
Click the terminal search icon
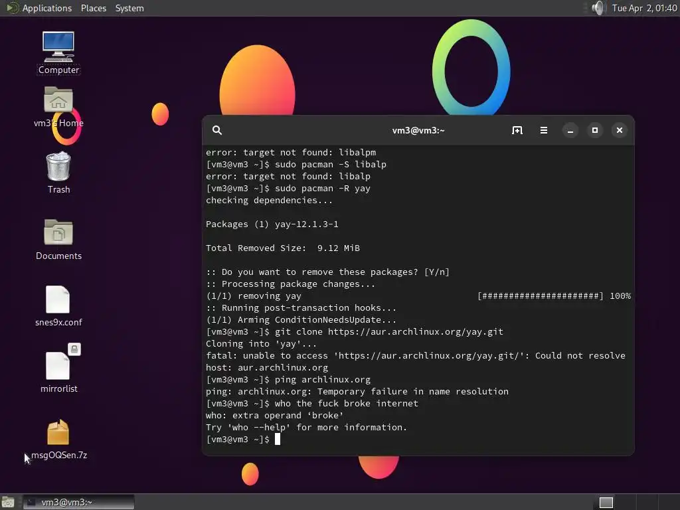pyautogui.click(x=217, y=130)
